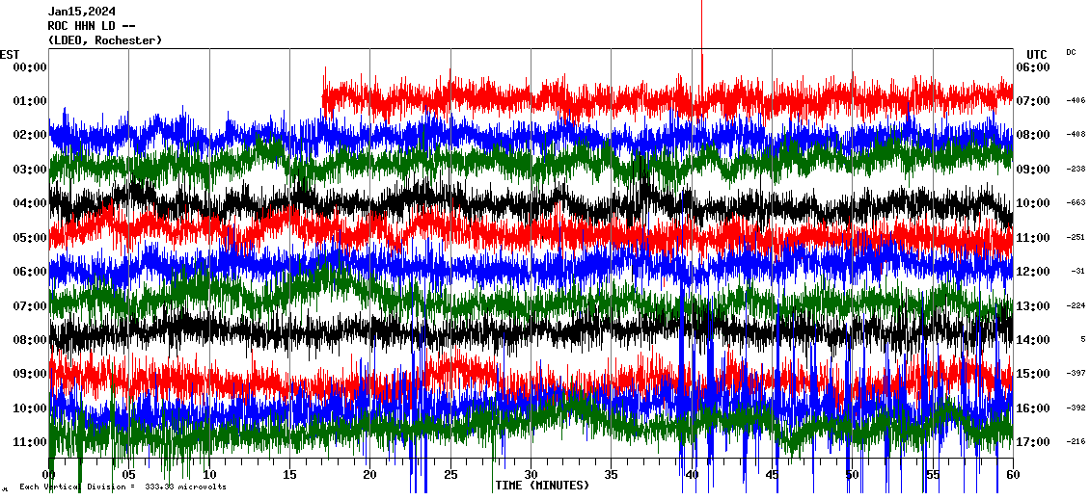Click the (LDEO, Rochester) subtitle text
This screenshot has width=1090, height=500.
(104, 40)
